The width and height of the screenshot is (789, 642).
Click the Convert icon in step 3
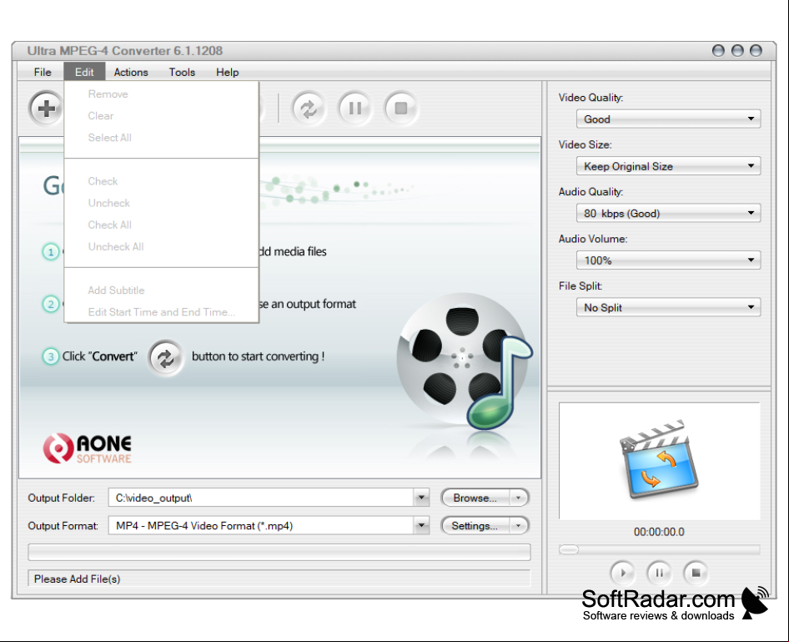(165, 358)
